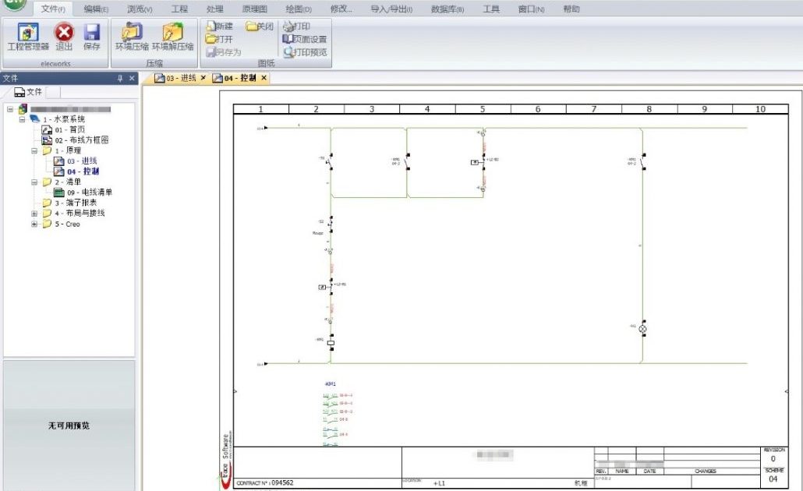
Task: Expand the 4 - 布局与接线 folder
Action: [34, 214]
